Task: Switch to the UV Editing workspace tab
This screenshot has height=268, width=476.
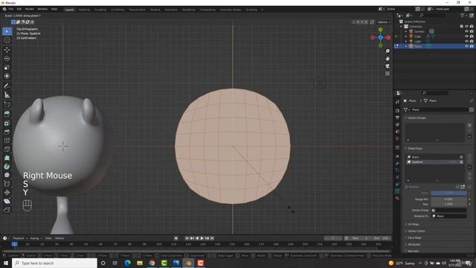Action: click(x=118, y=10)
